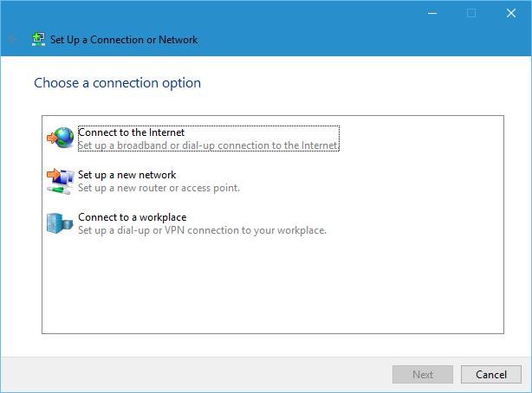Click 'Set up a new router or access point' text
This screenshot has height=393, width=532.
pyautogui.click(x=159, y=188)
